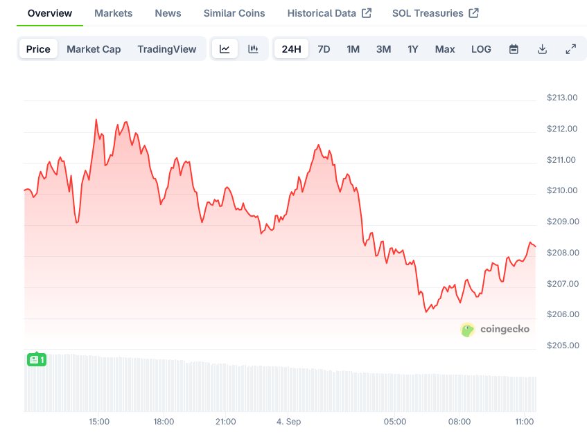Set time range to 1M
The width and height of the screenshot is (587, 439).
[x=353, y=49]
